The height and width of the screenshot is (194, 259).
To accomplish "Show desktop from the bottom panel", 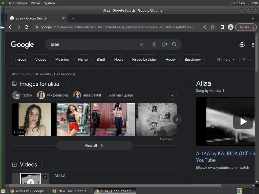I will (3, 191).
